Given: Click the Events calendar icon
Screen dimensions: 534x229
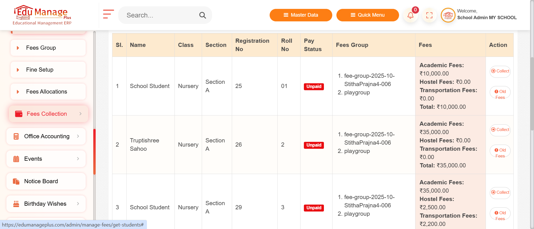Looking at the screenshot, I should click(16, 159).
